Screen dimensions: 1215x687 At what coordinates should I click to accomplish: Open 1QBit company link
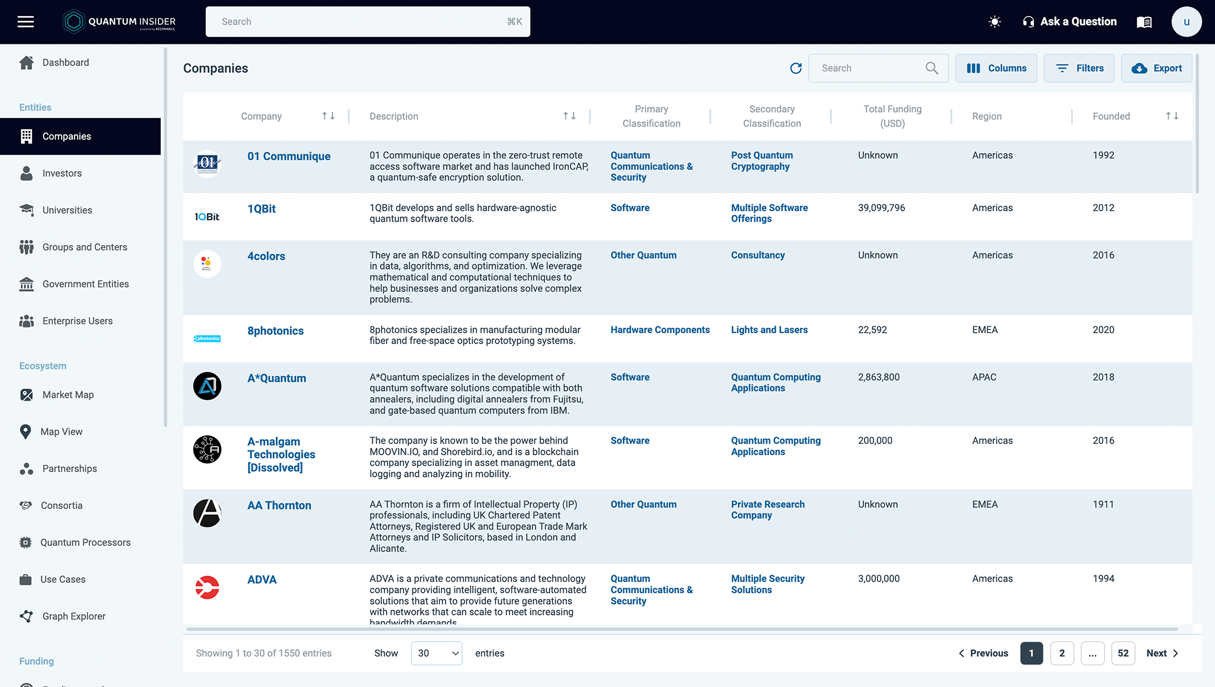[261, 209]
